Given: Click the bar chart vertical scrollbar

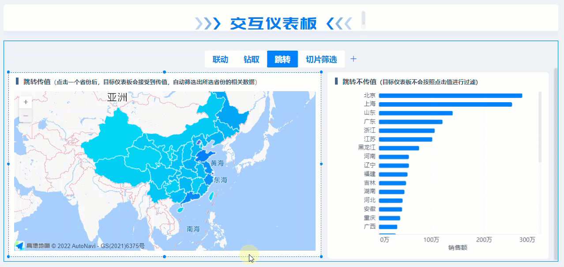Looking at the screenshot, I should pos(540,127).
